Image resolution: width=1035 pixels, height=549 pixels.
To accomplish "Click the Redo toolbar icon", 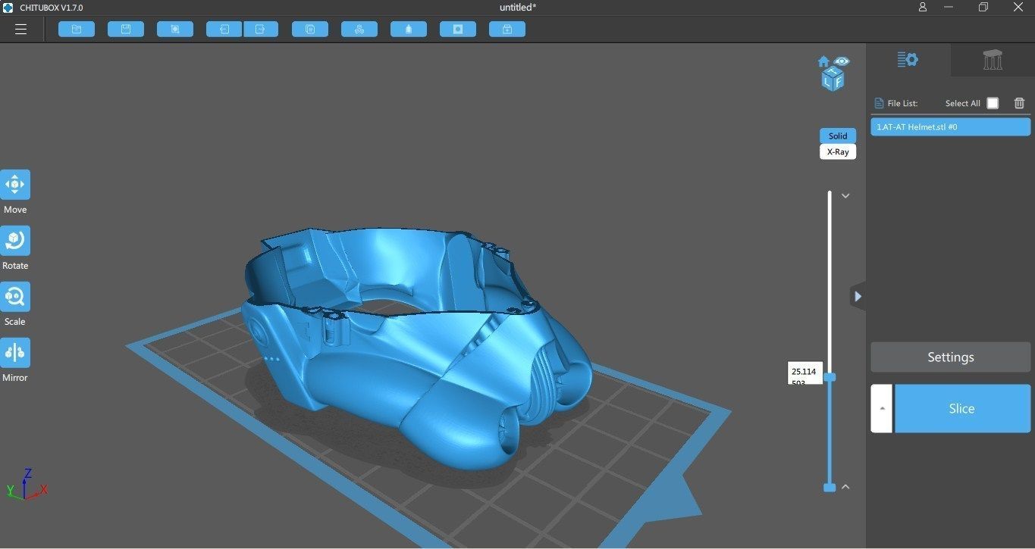I will [x=261, y=30].
